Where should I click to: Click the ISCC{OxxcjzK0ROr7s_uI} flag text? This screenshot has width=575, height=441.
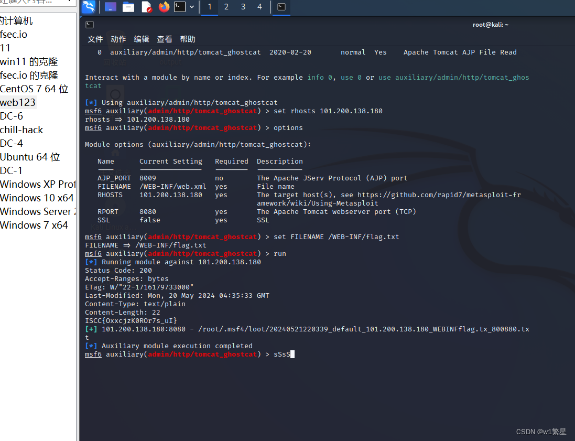tap(131, 321)
